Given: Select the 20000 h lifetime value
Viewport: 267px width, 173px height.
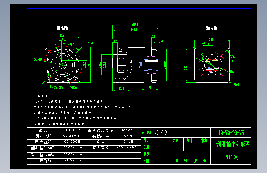Looking at the screenshot, I should tap(128, 131).
